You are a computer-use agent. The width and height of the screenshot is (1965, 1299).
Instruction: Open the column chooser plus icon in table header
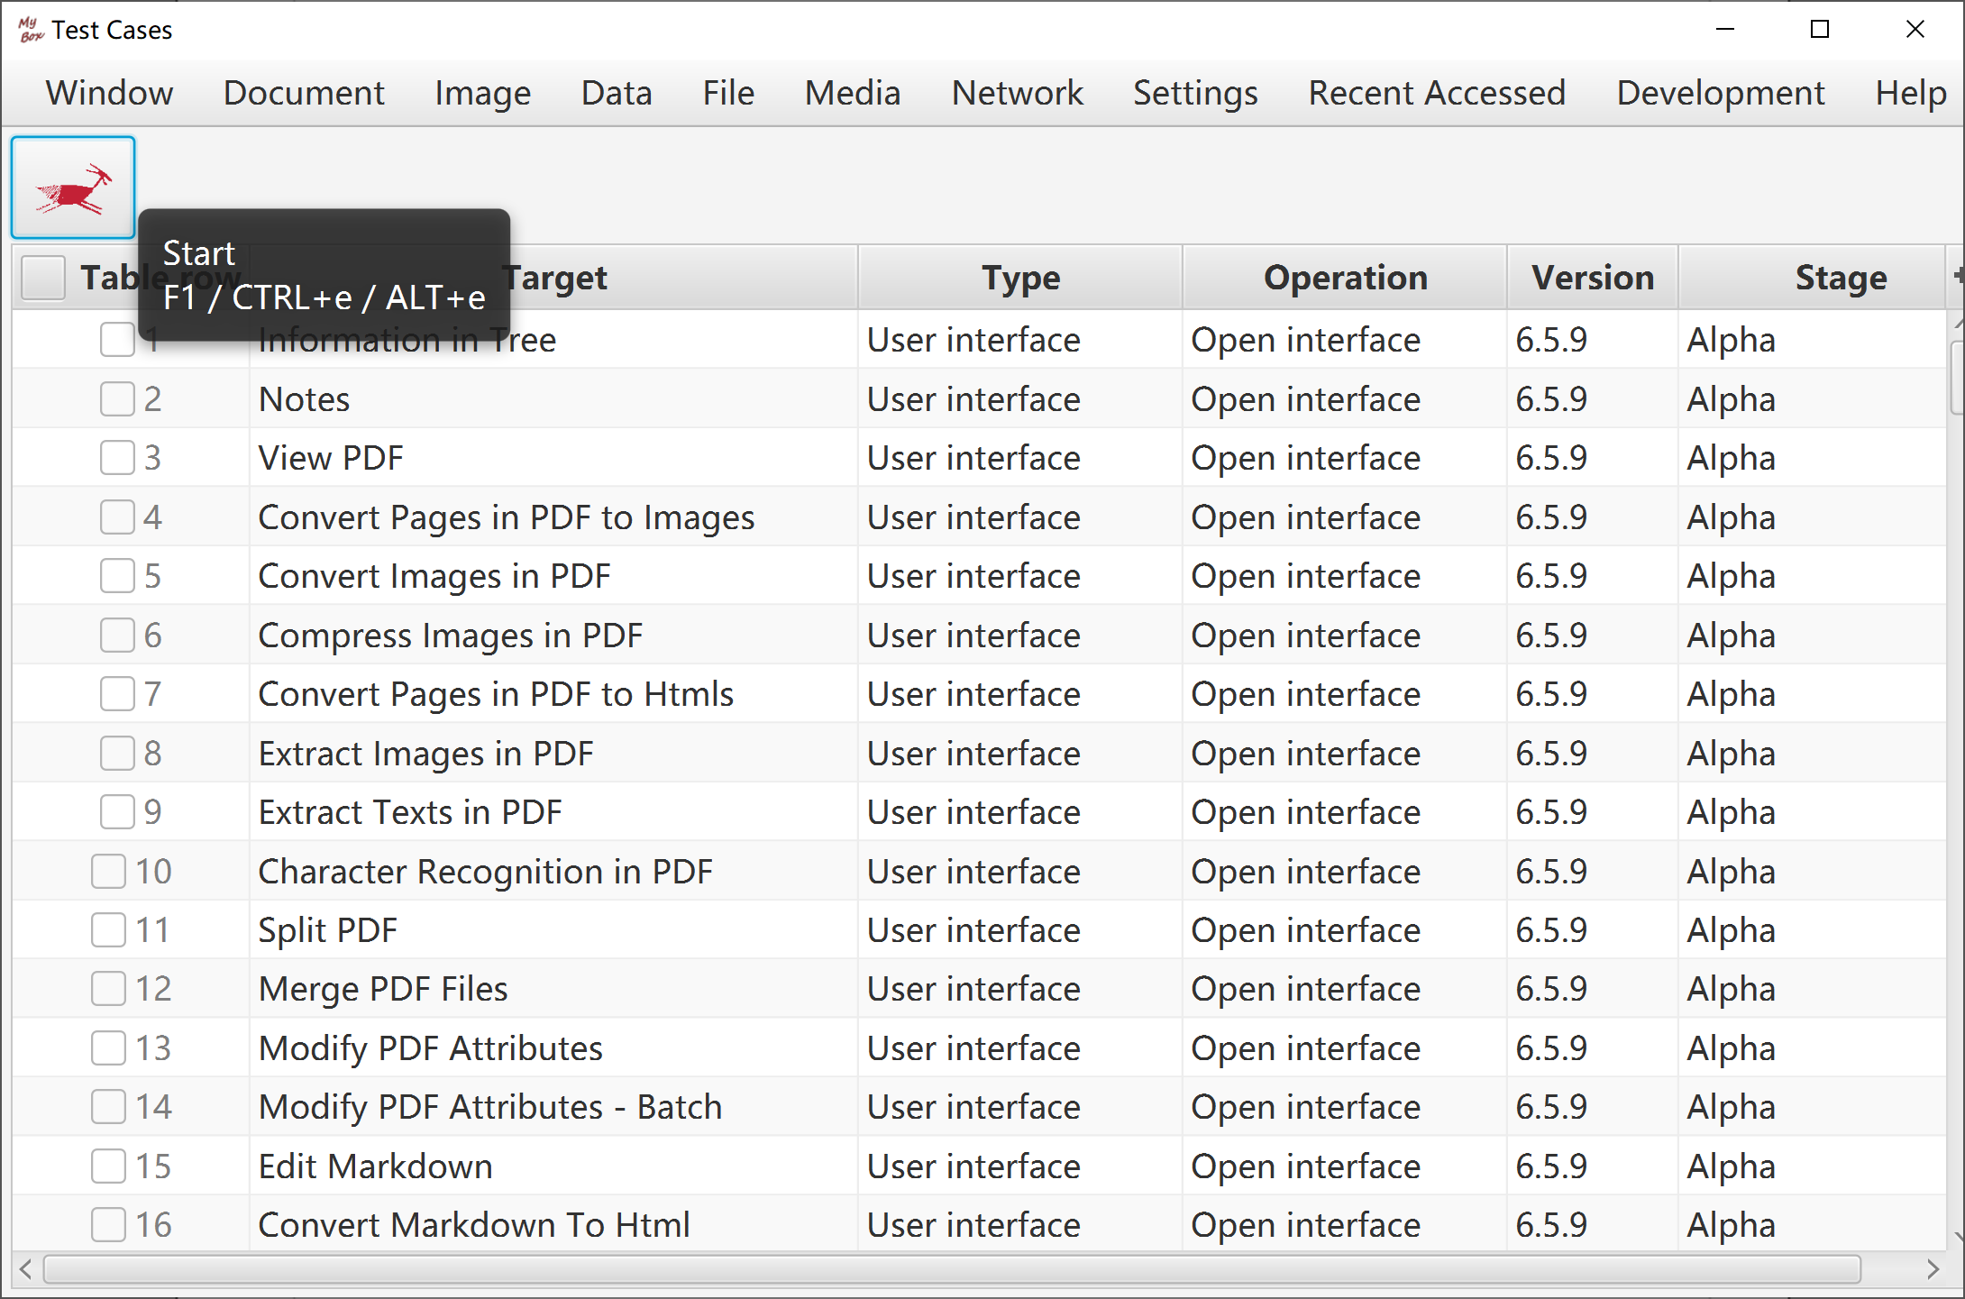tap(1957, 276)
